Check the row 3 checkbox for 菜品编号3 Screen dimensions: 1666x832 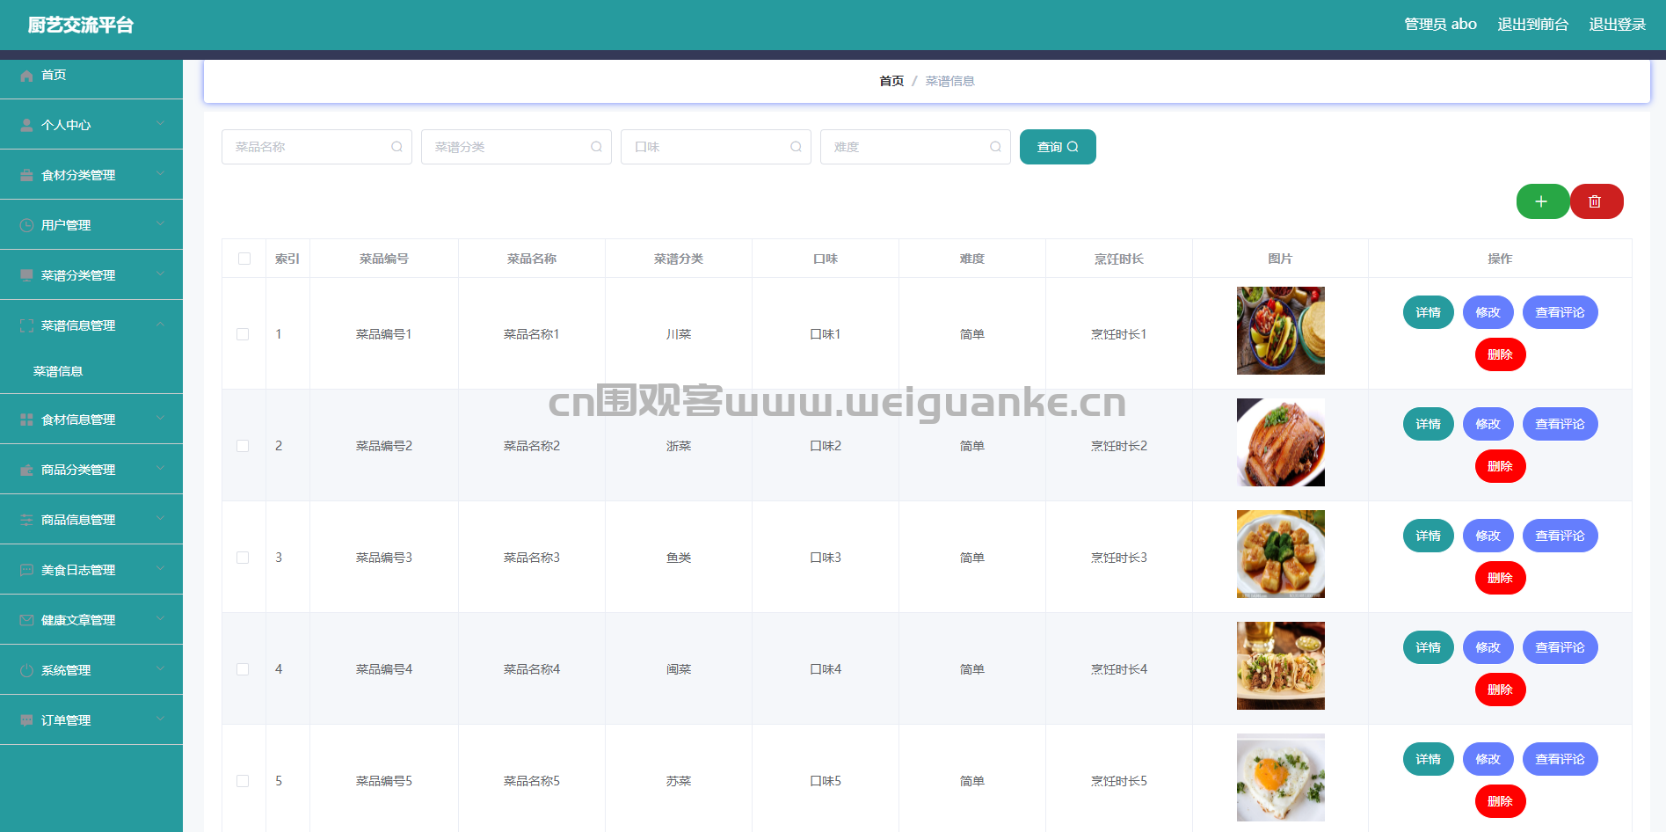pyautogui.click(x=243, y=558)
